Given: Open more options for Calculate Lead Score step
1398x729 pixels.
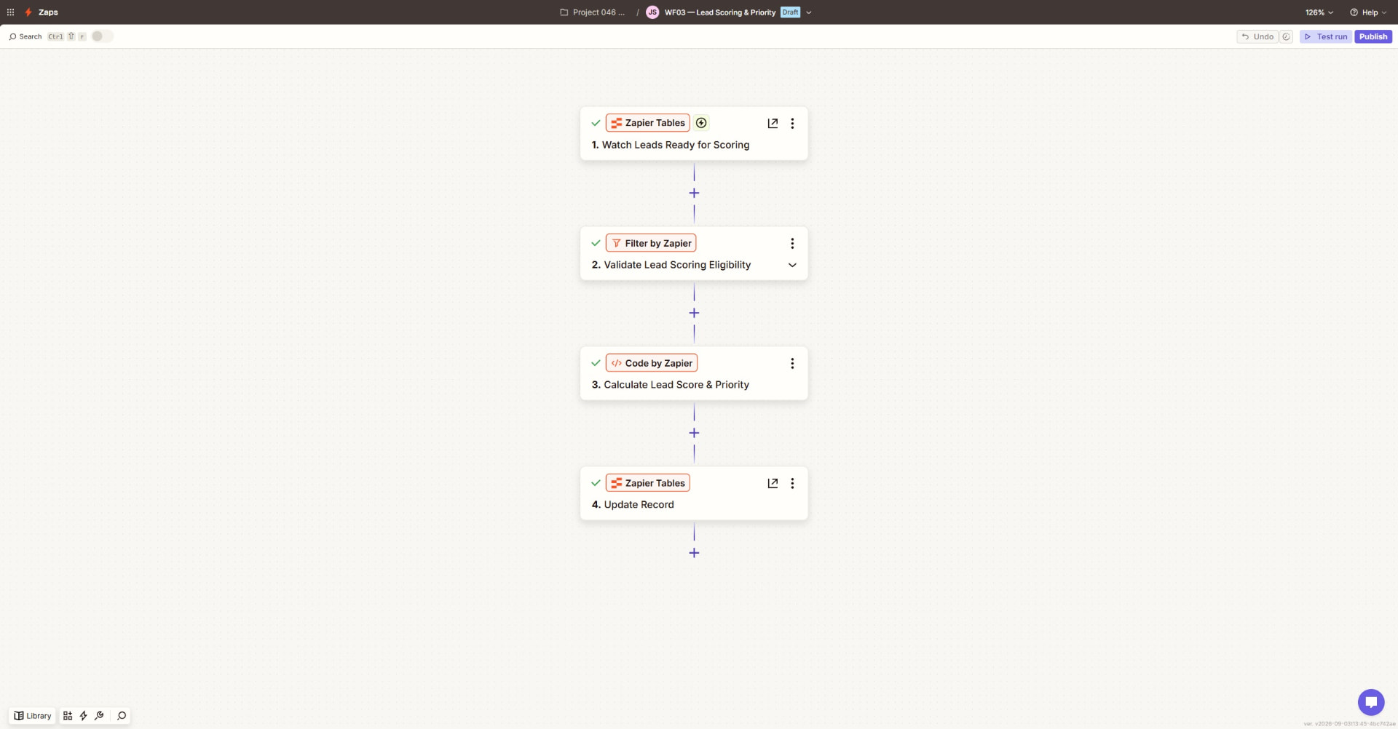Looking at the screenshot, I should [x=792, y=364].
